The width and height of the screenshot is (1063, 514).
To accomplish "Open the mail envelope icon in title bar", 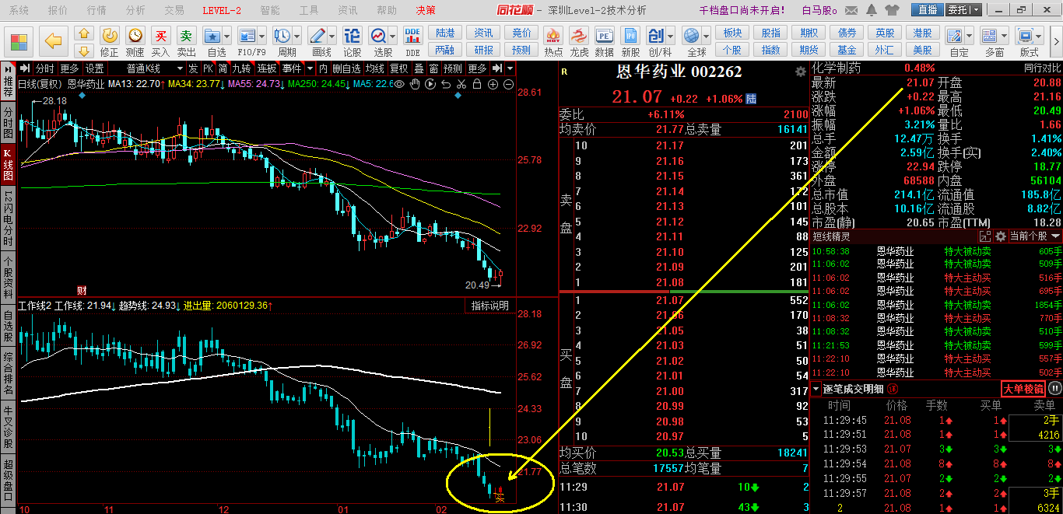I will pos(851,10).
